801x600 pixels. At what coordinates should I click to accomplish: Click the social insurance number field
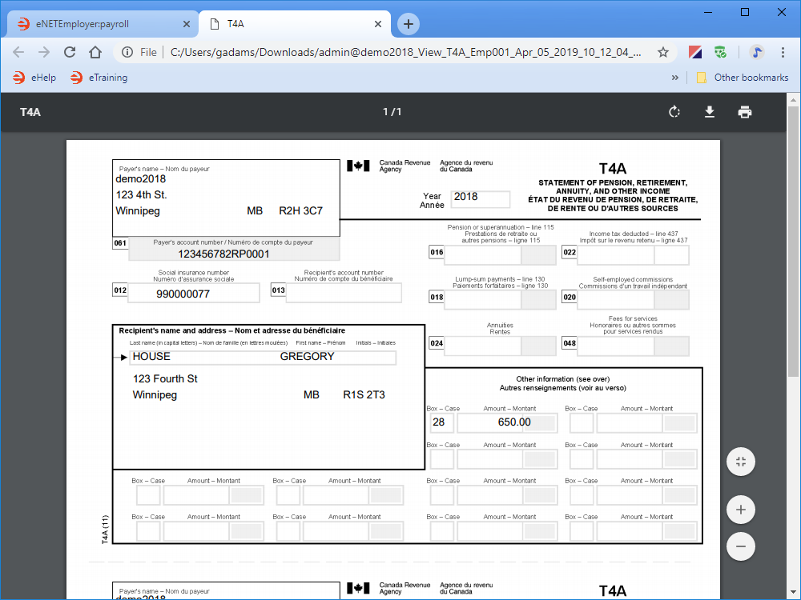(x=194, y=294)
